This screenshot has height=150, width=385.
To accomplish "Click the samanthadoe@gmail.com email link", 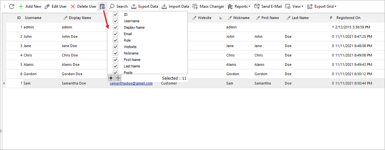I will coord(131,83).
